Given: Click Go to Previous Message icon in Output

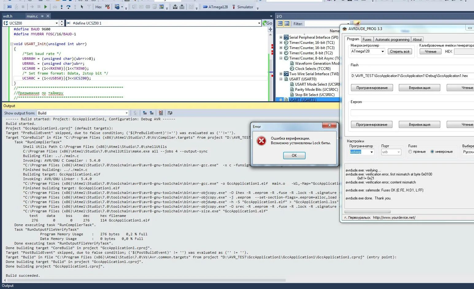Looking at the screenshot, I should [x=145, y=113].
